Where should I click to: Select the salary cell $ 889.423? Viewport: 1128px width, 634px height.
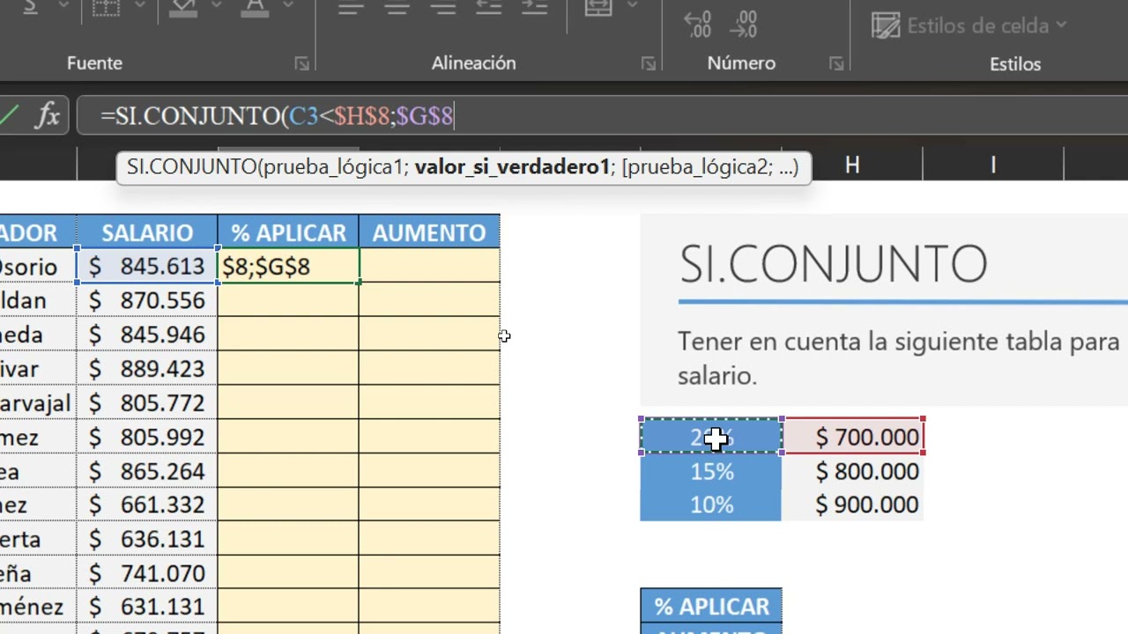pos(147,369)
